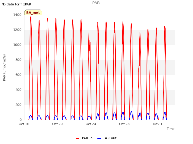The height and width of the screenshot is (144, 193).
Task: Click the Oct 20 x-axis tick label
Action: click(x=57, y=124)
